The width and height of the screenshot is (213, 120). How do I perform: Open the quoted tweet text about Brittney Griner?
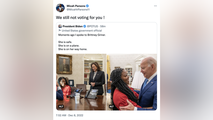[82, 42]
